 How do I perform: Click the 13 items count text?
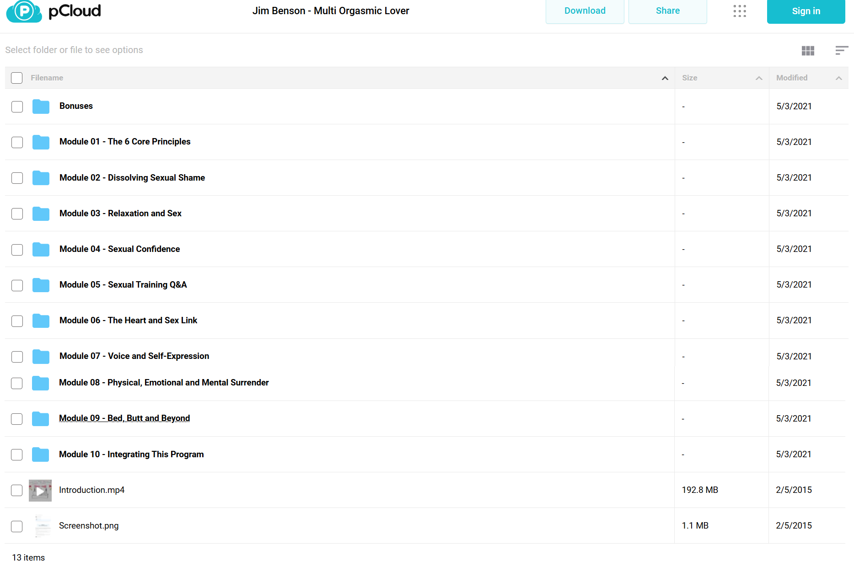coord(28,558)
